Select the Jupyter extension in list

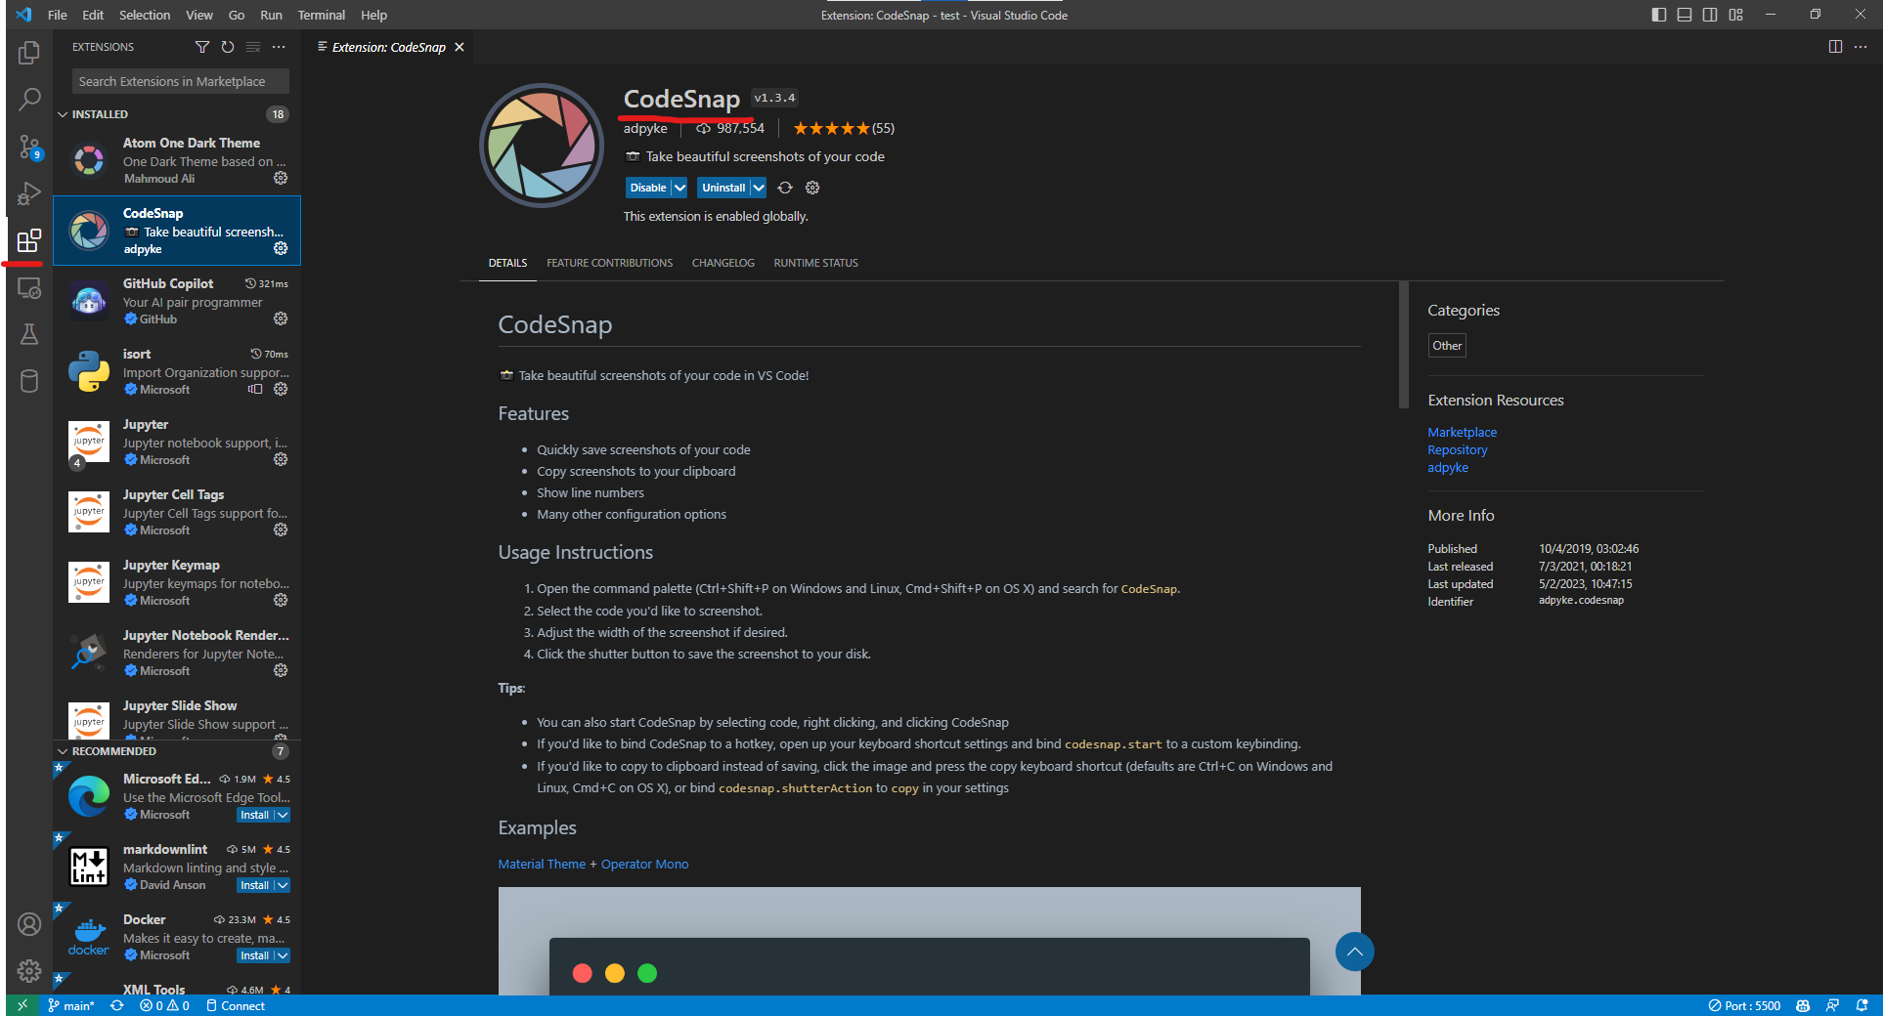click(177, 443)
